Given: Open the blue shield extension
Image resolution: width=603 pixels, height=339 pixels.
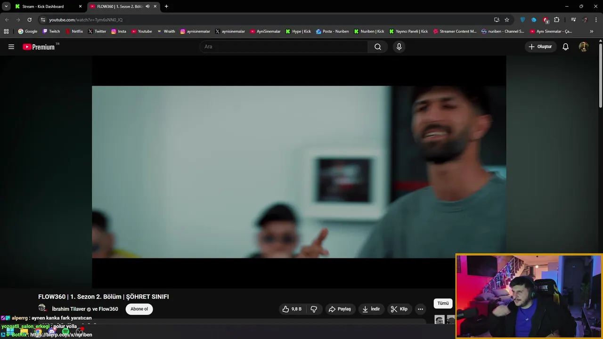Looking at the screenshot, I should pyautogui.click(x=522, y=20).
